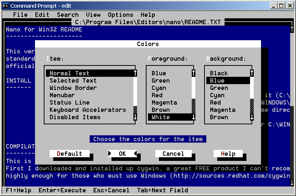The height and width of the screenshot is (196, 296).
Task: Click Background list up arrow
Action: tap(252, 73)
